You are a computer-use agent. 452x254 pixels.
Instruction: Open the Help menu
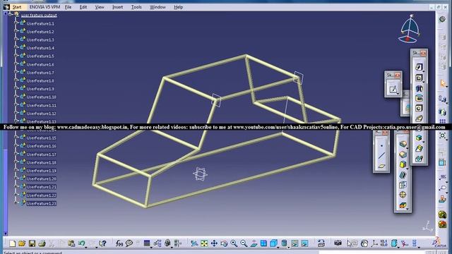(x=179, y=7)
